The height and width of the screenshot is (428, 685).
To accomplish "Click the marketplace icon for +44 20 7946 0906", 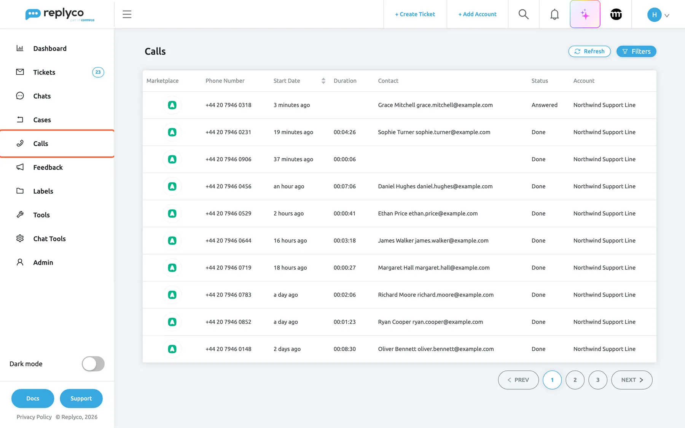I will pyautogui.click(x=172, y=159).
